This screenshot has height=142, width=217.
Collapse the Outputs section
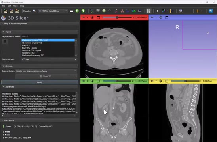(x=40, y=66)
